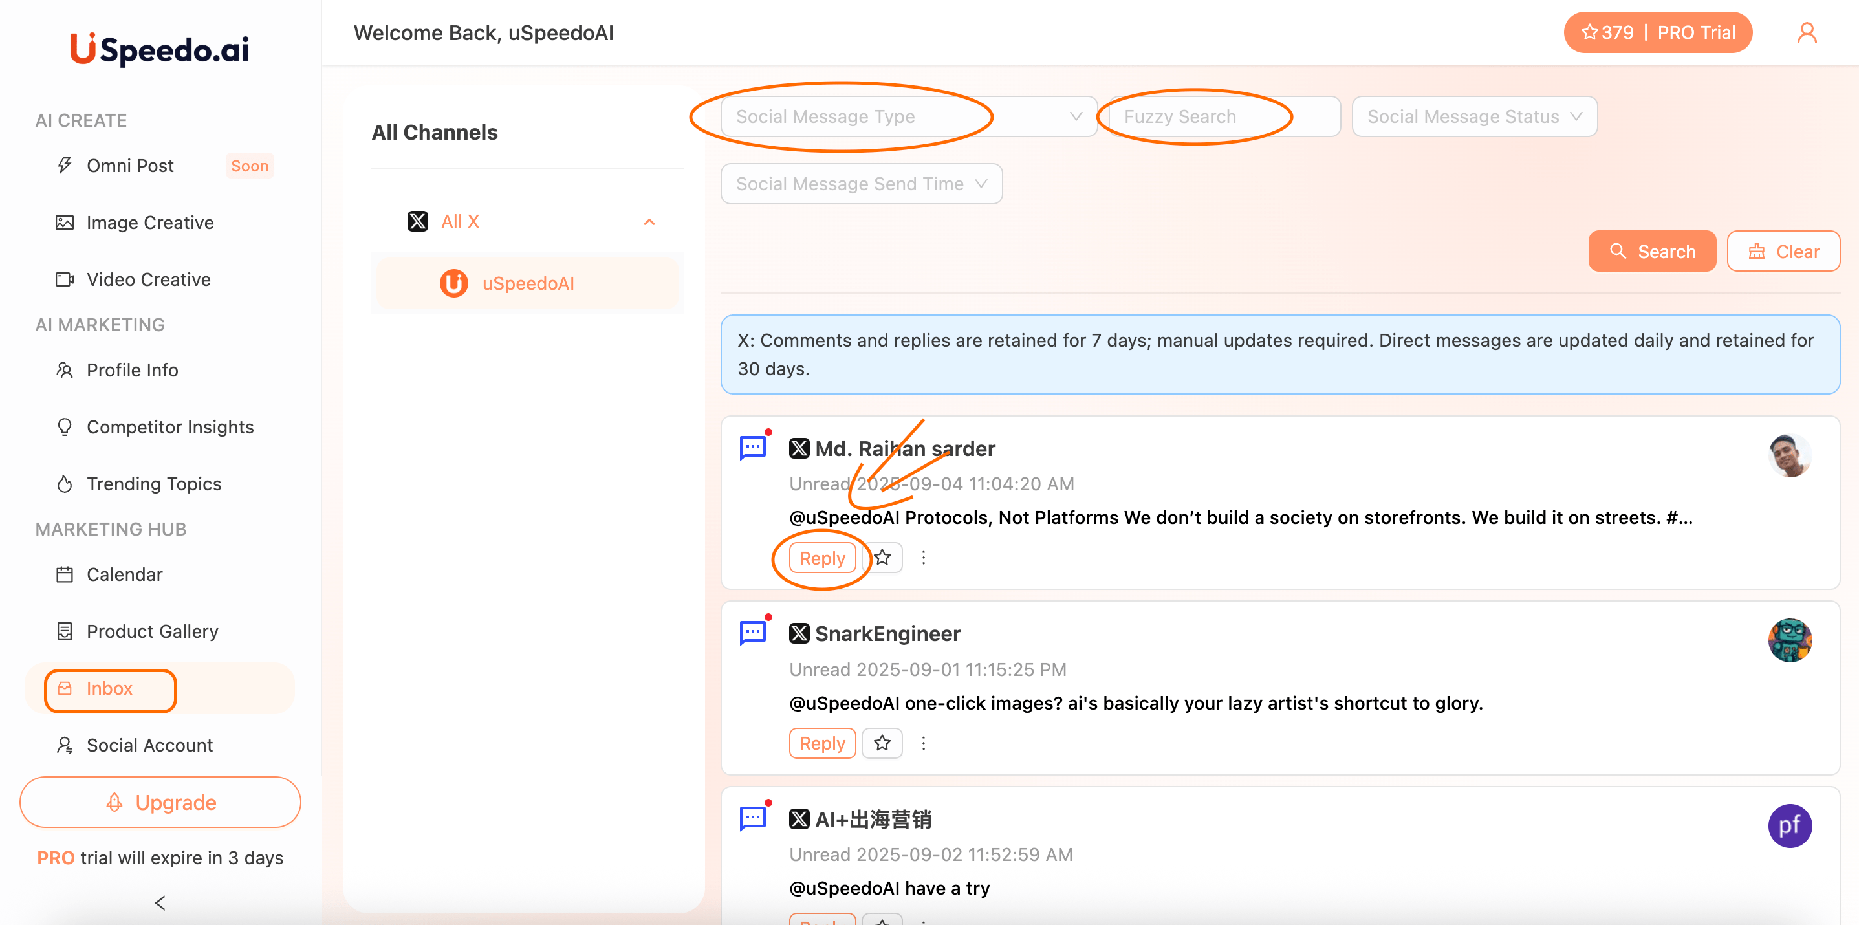
Task: Open the Calendar in Marketing Hub
Action: pos(125,574)
